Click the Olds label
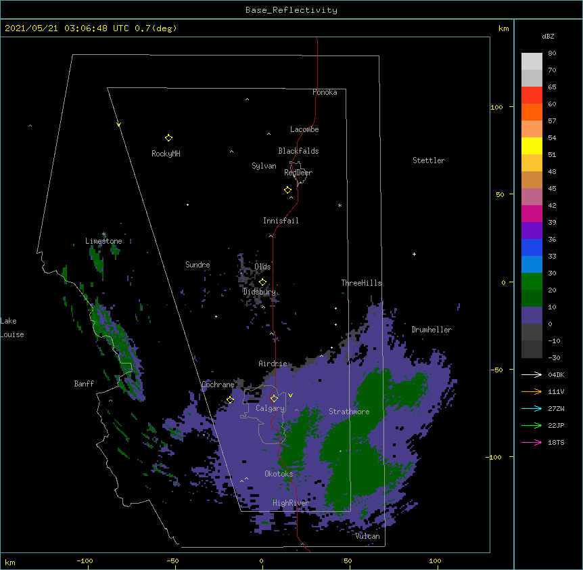583x570 pixels. tap(262, 267)
